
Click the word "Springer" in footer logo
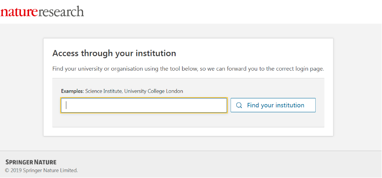tap(19, 162)
